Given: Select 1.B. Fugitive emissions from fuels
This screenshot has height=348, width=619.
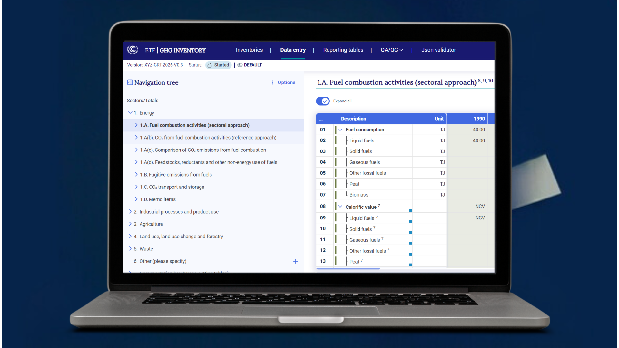Looking at the screenshot, I should coord(176,175).
